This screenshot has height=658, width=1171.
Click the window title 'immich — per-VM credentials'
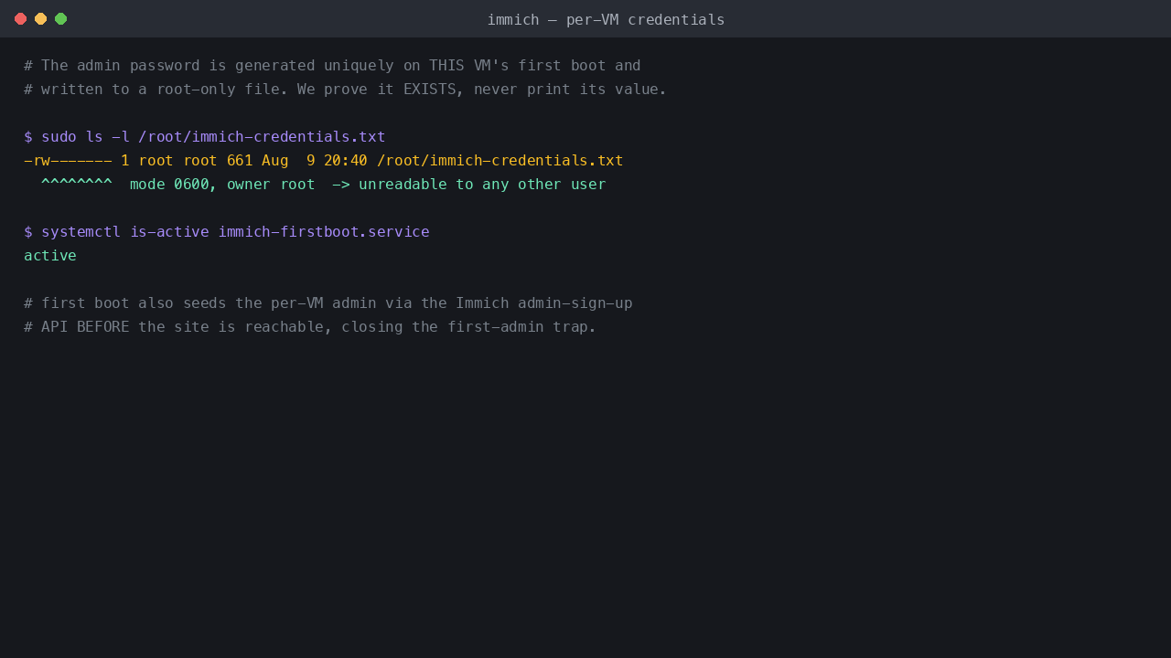pyautogui.click(x=606, y=19)
